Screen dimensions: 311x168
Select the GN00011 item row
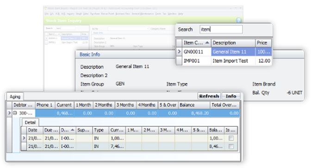224,52
